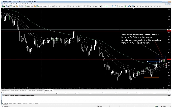Select the H4 timeframe
172x108 pixels.
(152, 6)
